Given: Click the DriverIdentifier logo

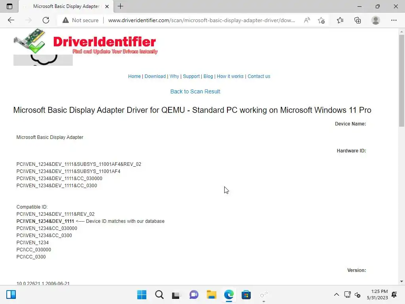Looking at the screenshot, I should [x=85, y=42].
